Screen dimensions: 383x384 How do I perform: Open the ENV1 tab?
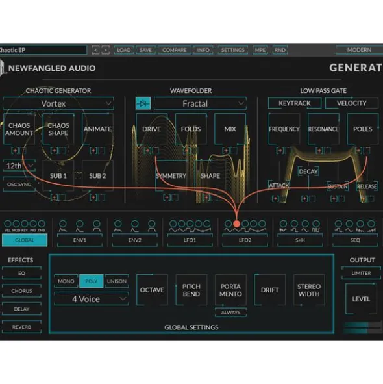[80, 240]
